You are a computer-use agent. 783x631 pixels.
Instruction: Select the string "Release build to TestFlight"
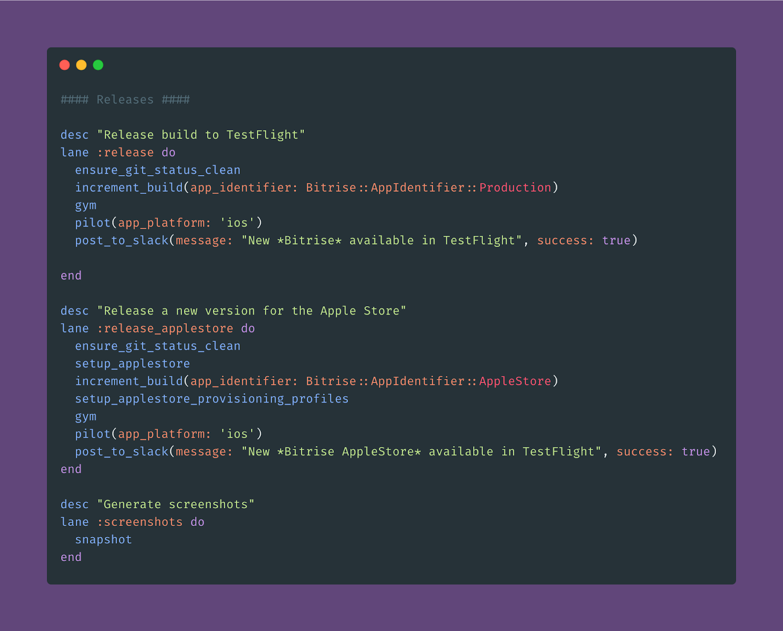[x=201, y=135]
